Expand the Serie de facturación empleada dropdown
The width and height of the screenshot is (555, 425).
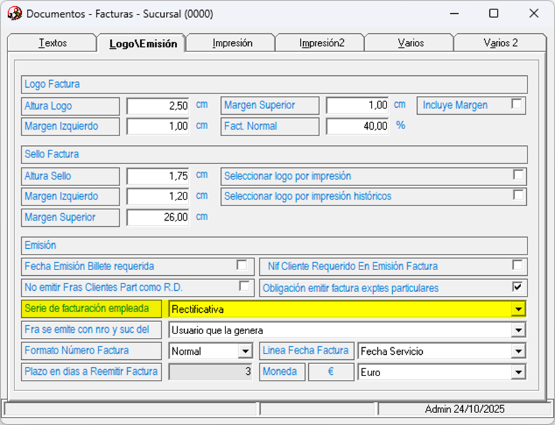(518, 309)
